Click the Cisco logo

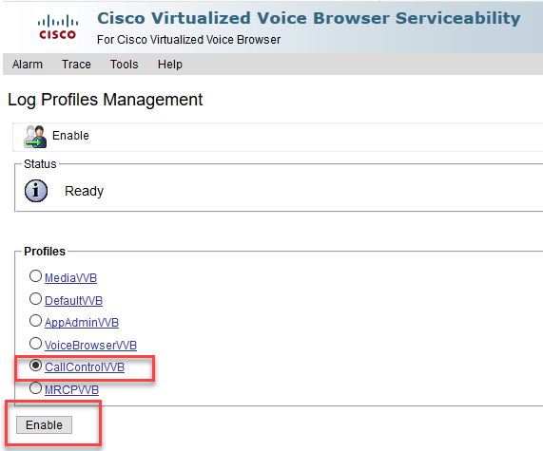pyautogui.click(x=57, y=27)
